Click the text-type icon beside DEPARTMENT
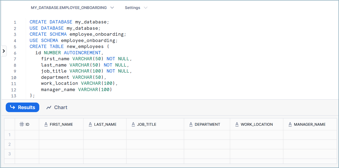This screenshot has width=339, height=168. coord(191,124)
